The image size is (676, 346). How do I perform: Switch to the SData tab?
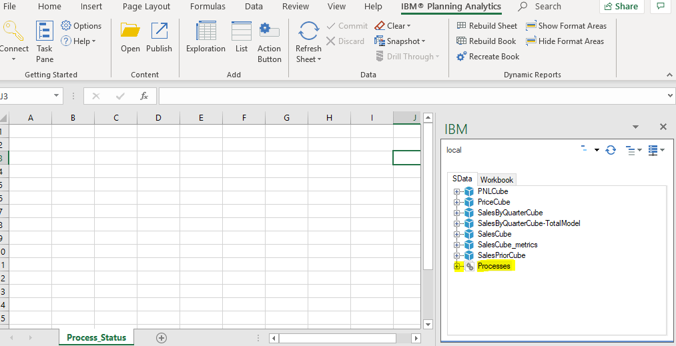pyautogui.click(x=462, y=179)
